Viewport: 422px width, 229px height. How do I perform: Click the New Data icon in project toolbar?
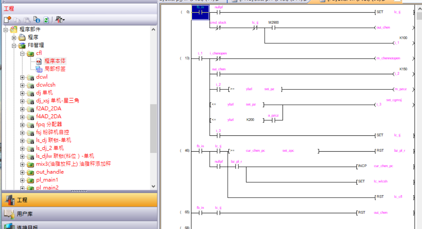point(7,20)
